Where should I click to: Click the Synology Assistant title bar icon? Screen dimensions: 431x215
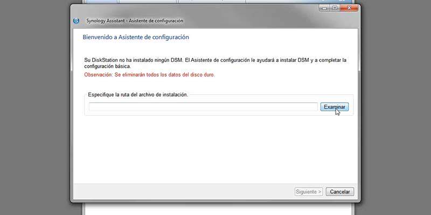pyautogui.click(x=76, y=20)
